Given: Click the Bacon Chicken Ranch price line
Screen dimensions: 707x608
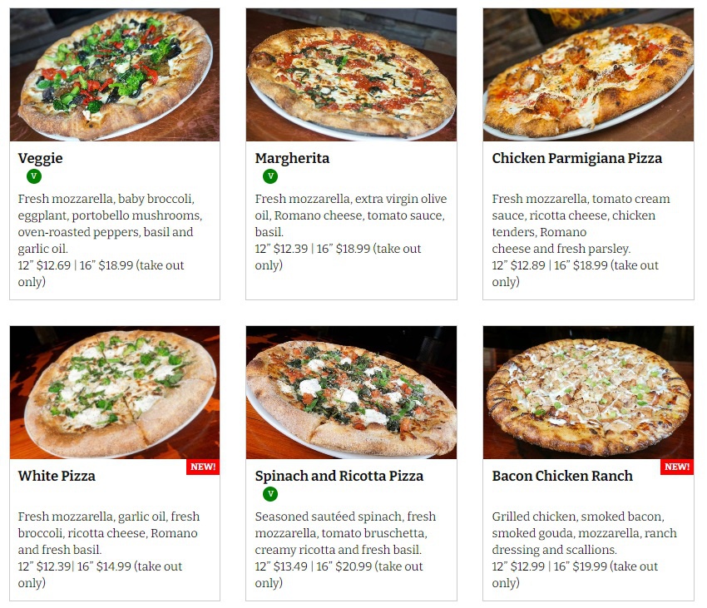Looking at the screenshot, I should click(575, 574).
